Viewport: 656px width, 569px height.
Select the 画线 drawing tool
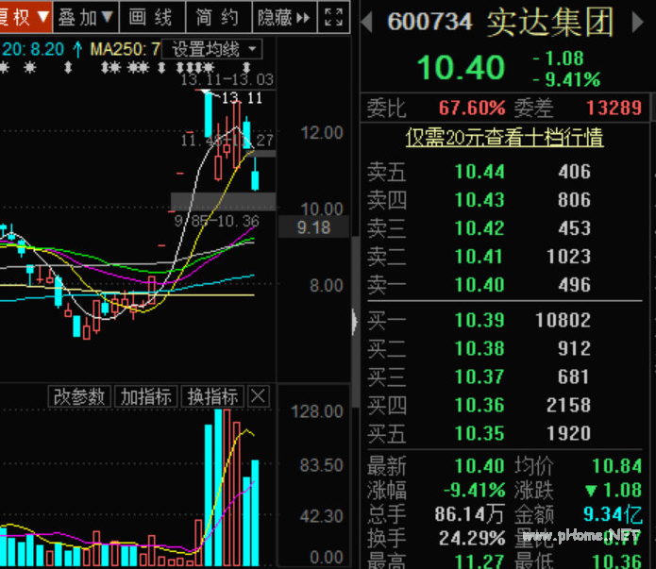(152, 17)
